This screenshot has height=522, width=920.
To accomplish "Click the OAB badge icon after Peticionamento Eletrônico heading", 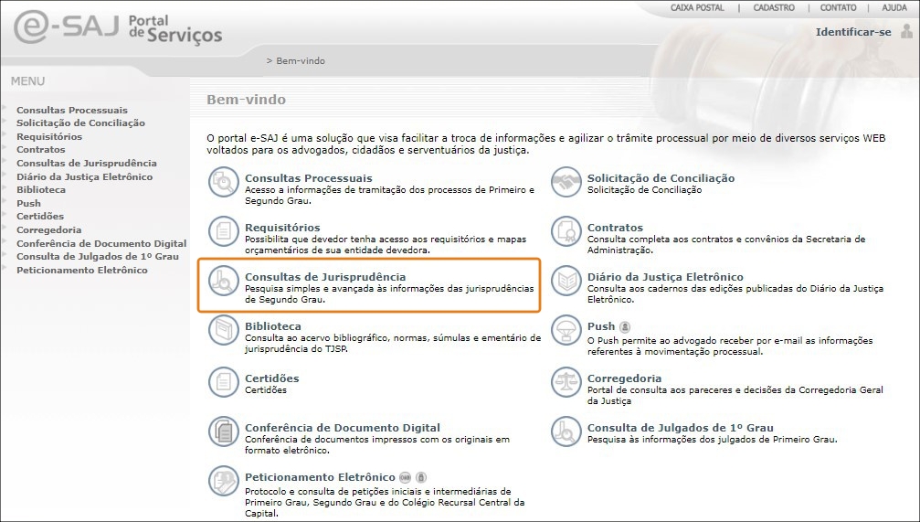I will [405, 477].
